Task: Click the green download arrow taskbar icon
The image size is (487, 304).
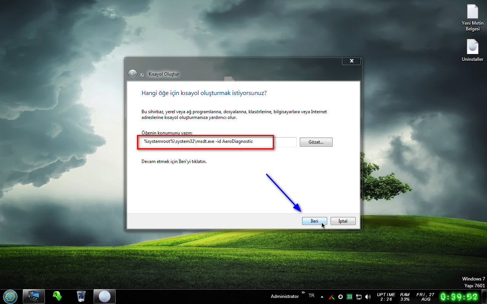Action: click(x=57, y=296)
